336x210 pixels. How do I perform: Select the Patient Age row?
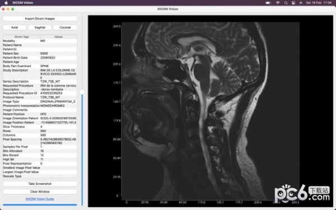[40, 62]
